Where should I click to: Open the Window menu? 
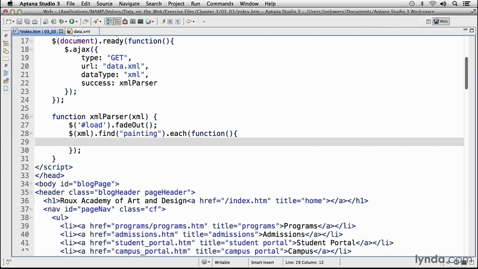click(x=249, y=4)
